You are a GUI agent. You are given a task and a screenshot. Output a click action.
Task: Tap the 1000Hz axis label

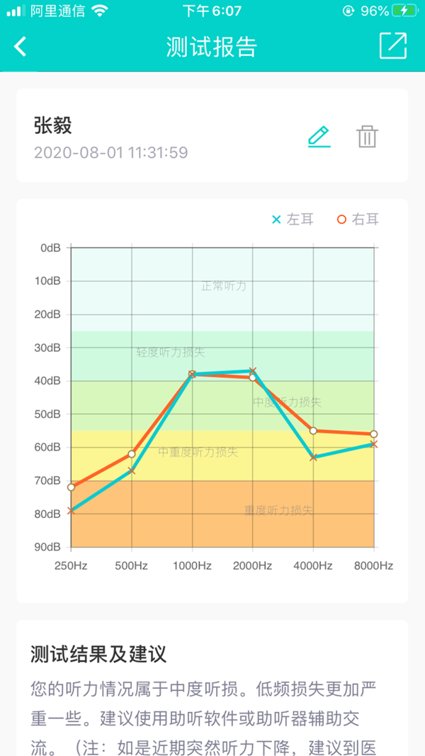point(192,566)
